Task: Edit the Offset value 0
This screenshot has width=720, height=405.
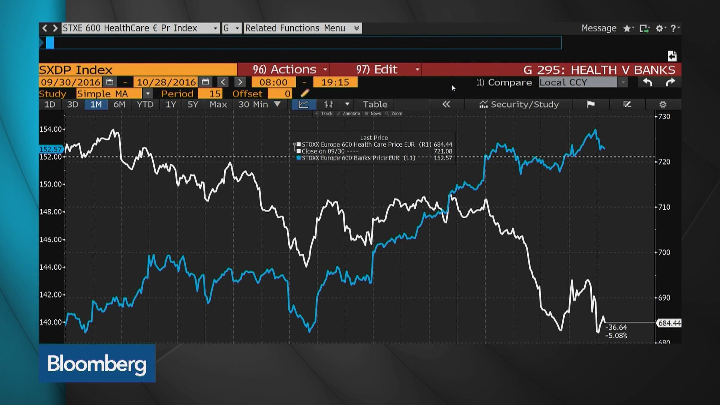Action: [280, 94]
